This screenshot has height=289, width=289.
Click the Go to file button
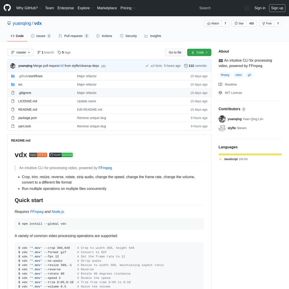[175, 52]
